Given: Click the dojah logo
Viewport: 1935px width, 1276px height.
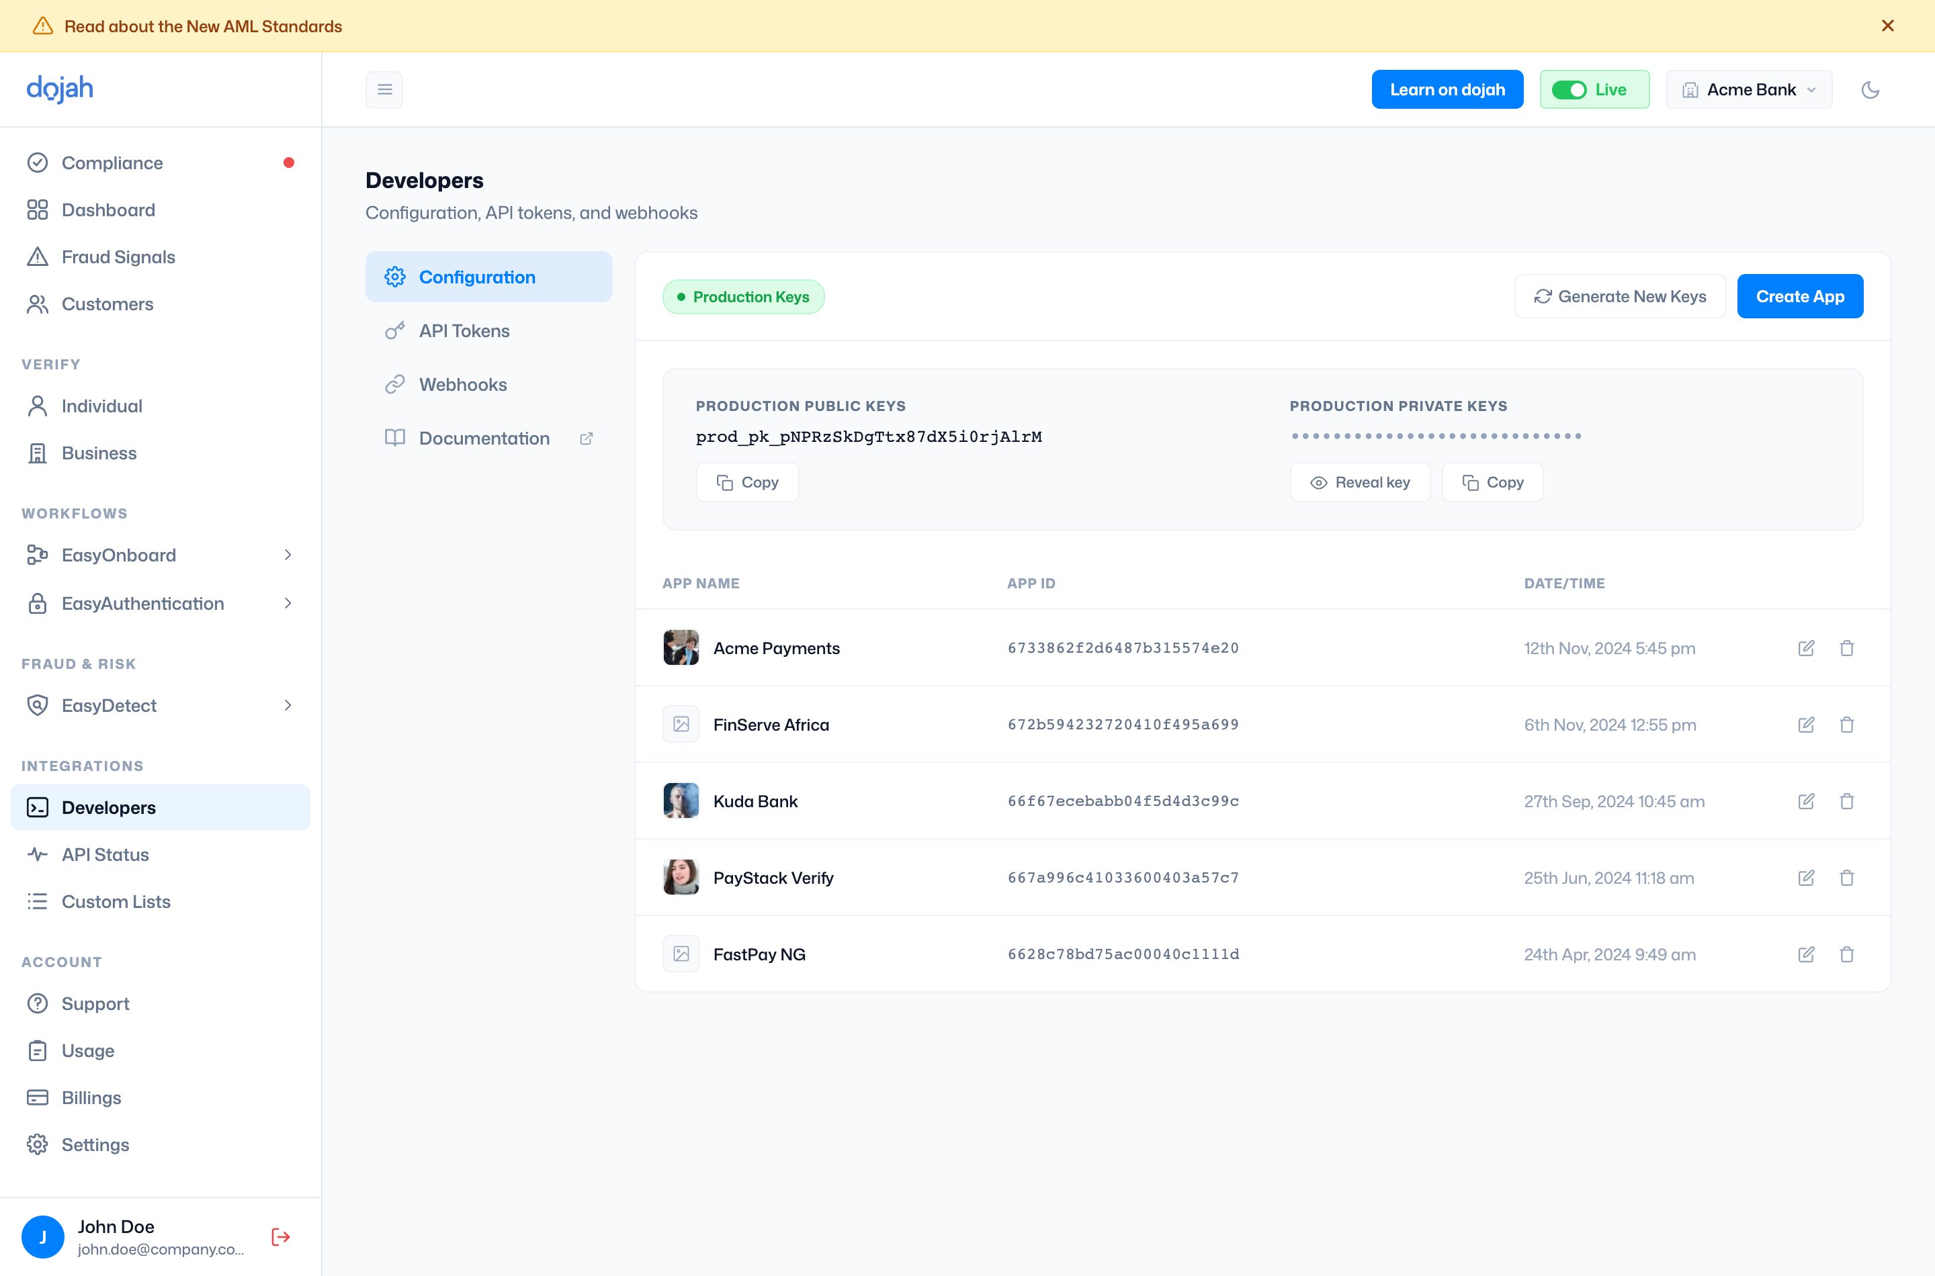Looking at the screenshot, I should 60,89.
